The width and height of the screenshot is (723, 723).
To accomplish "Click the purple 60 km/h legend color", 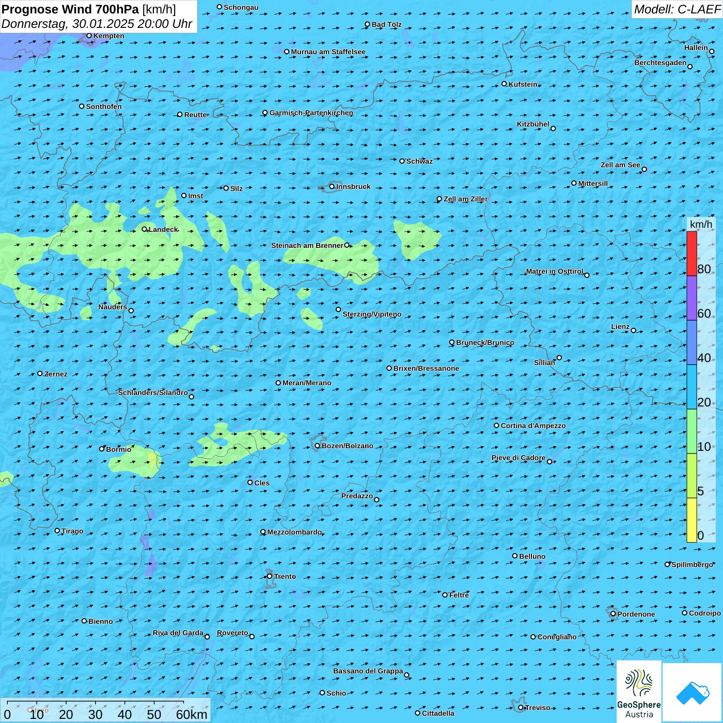I will (x=691, y=298).
